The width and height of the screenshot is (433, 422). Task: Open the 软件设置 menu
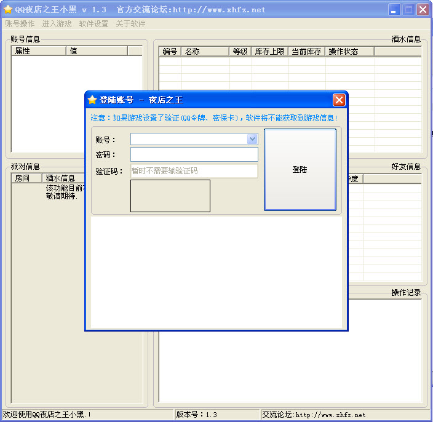(93, 24)
